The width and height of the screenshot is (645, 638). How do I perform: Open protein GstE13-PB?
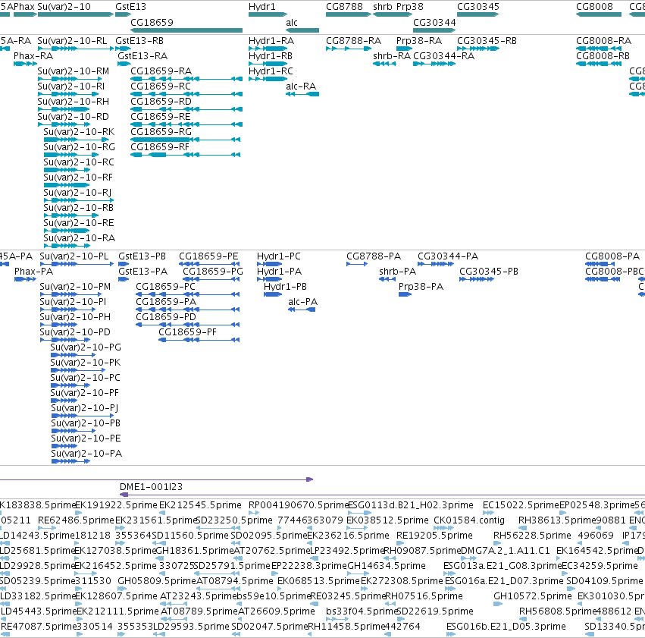pyautogui.click(x=124, y=264)
